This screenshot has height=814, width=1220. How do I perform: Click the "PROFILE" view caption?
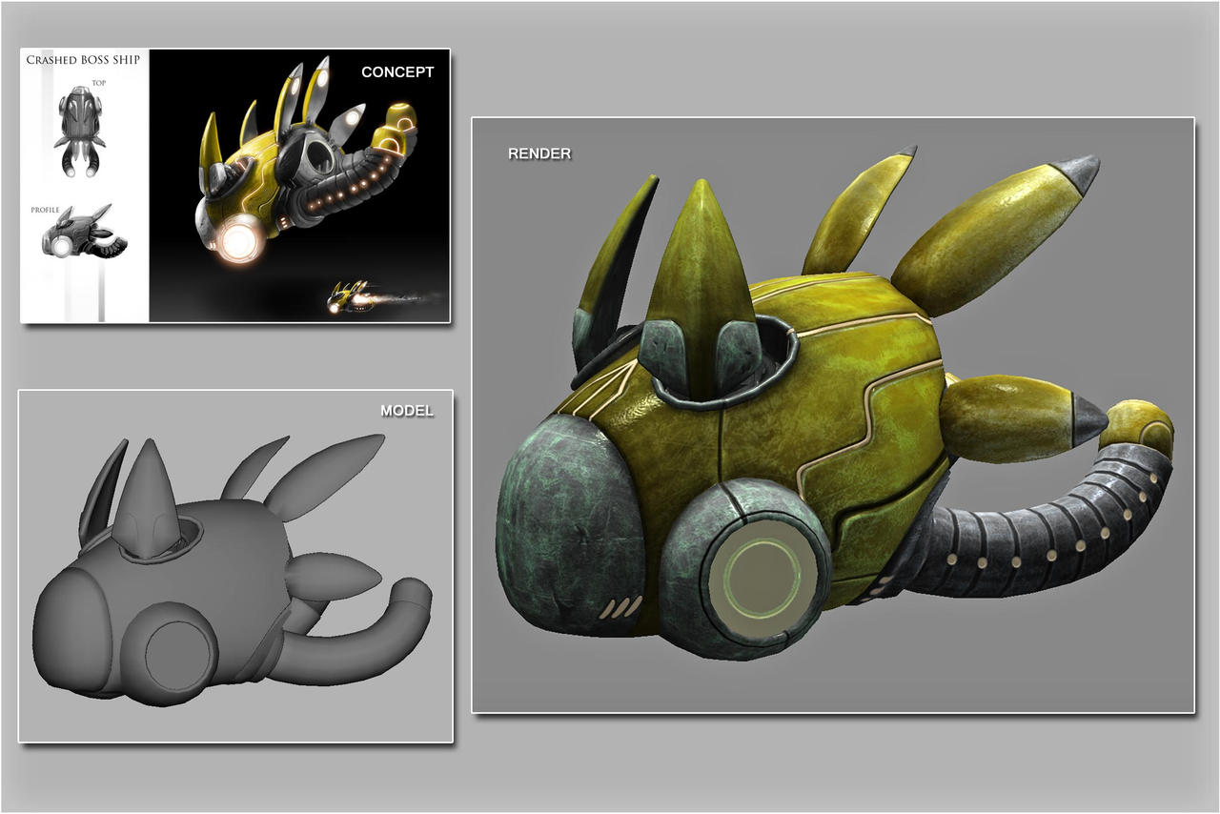46,209
